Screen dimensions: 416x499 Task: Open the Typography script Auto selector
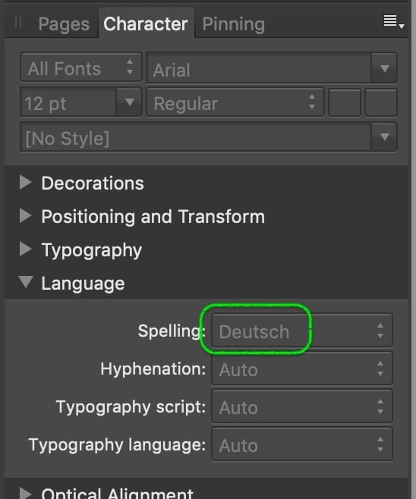click(x=302, y=406)
